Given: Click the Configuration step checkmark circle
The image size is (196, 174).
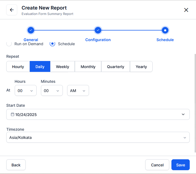Looking at the screenshot, I should tap(98, 30).
